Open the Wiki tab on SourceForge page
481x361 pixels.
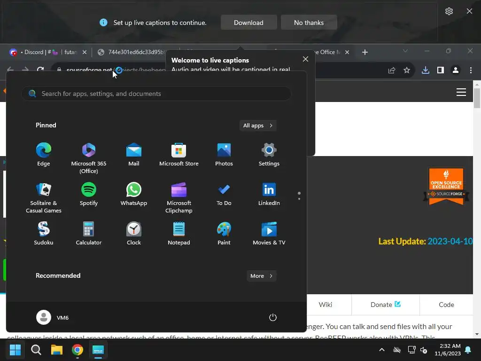click(x=325, y=305)
